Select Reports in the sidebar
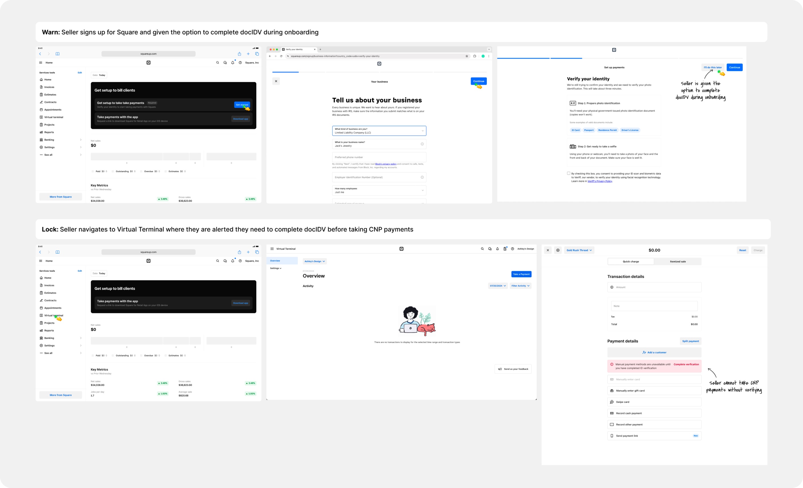Screen dimensions: 803x488 [x=48, y=132]
